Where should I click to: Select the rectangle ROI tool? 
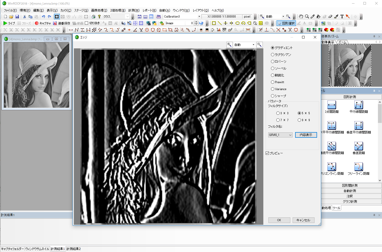(x=214, y=23)
